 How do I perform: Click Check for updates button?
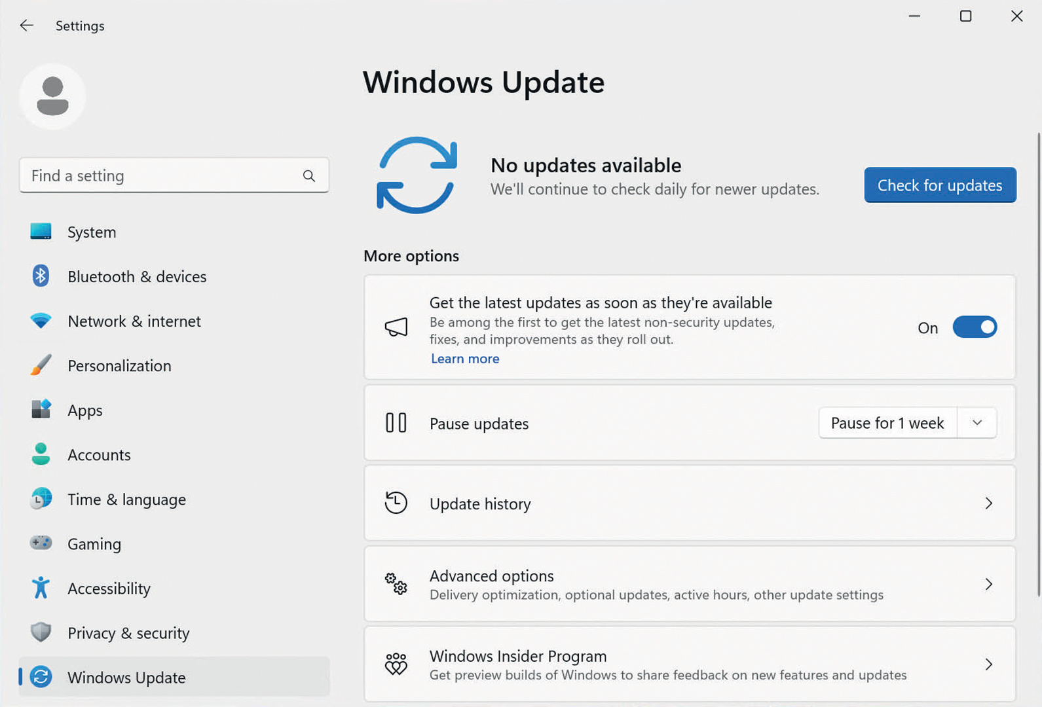pyautogui.click(x=940, y=185)
